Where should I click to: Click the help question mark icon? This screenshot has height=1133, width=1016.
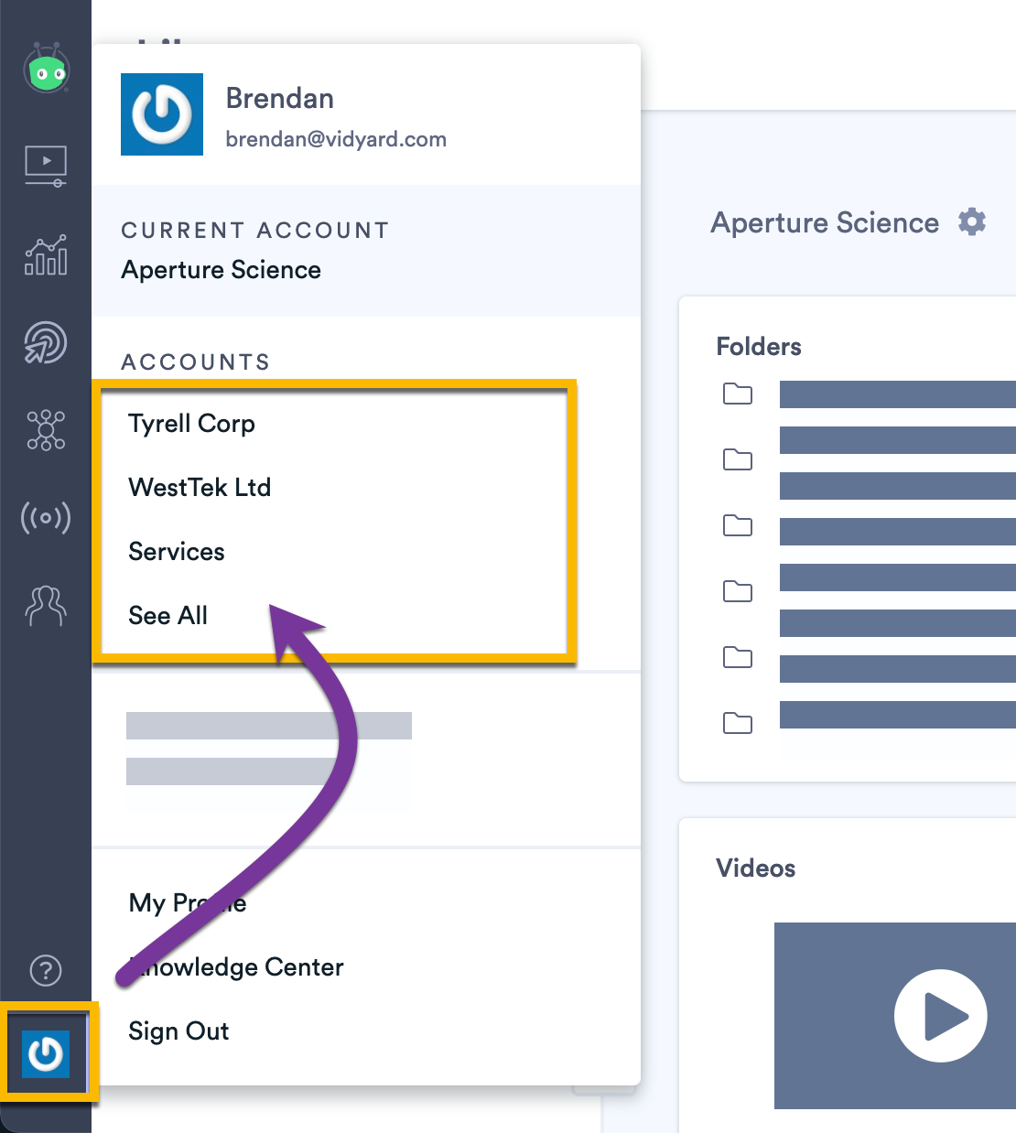tap(46, 970)
